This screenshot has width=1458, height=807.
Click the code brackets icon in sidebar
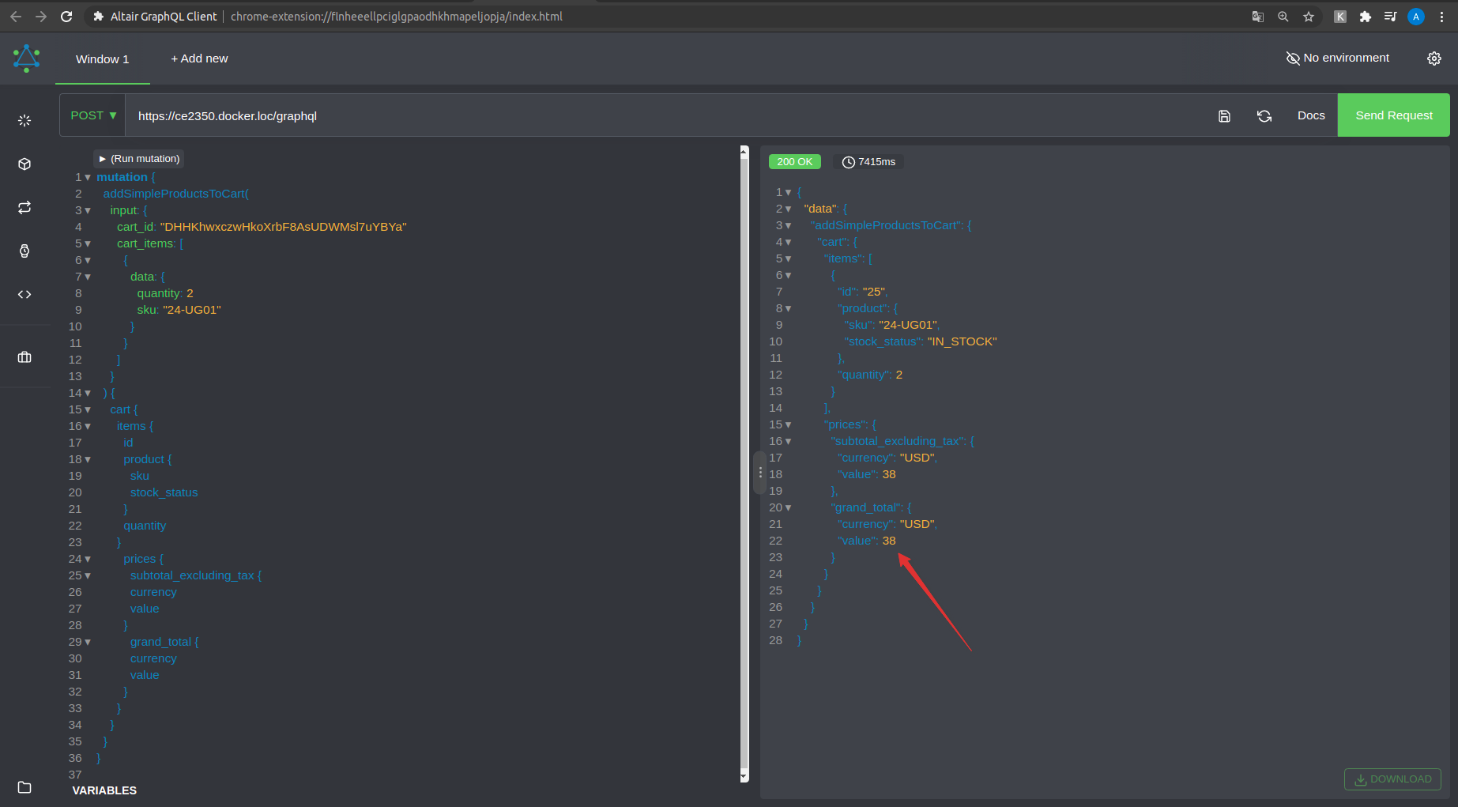[x=24, y=294]
